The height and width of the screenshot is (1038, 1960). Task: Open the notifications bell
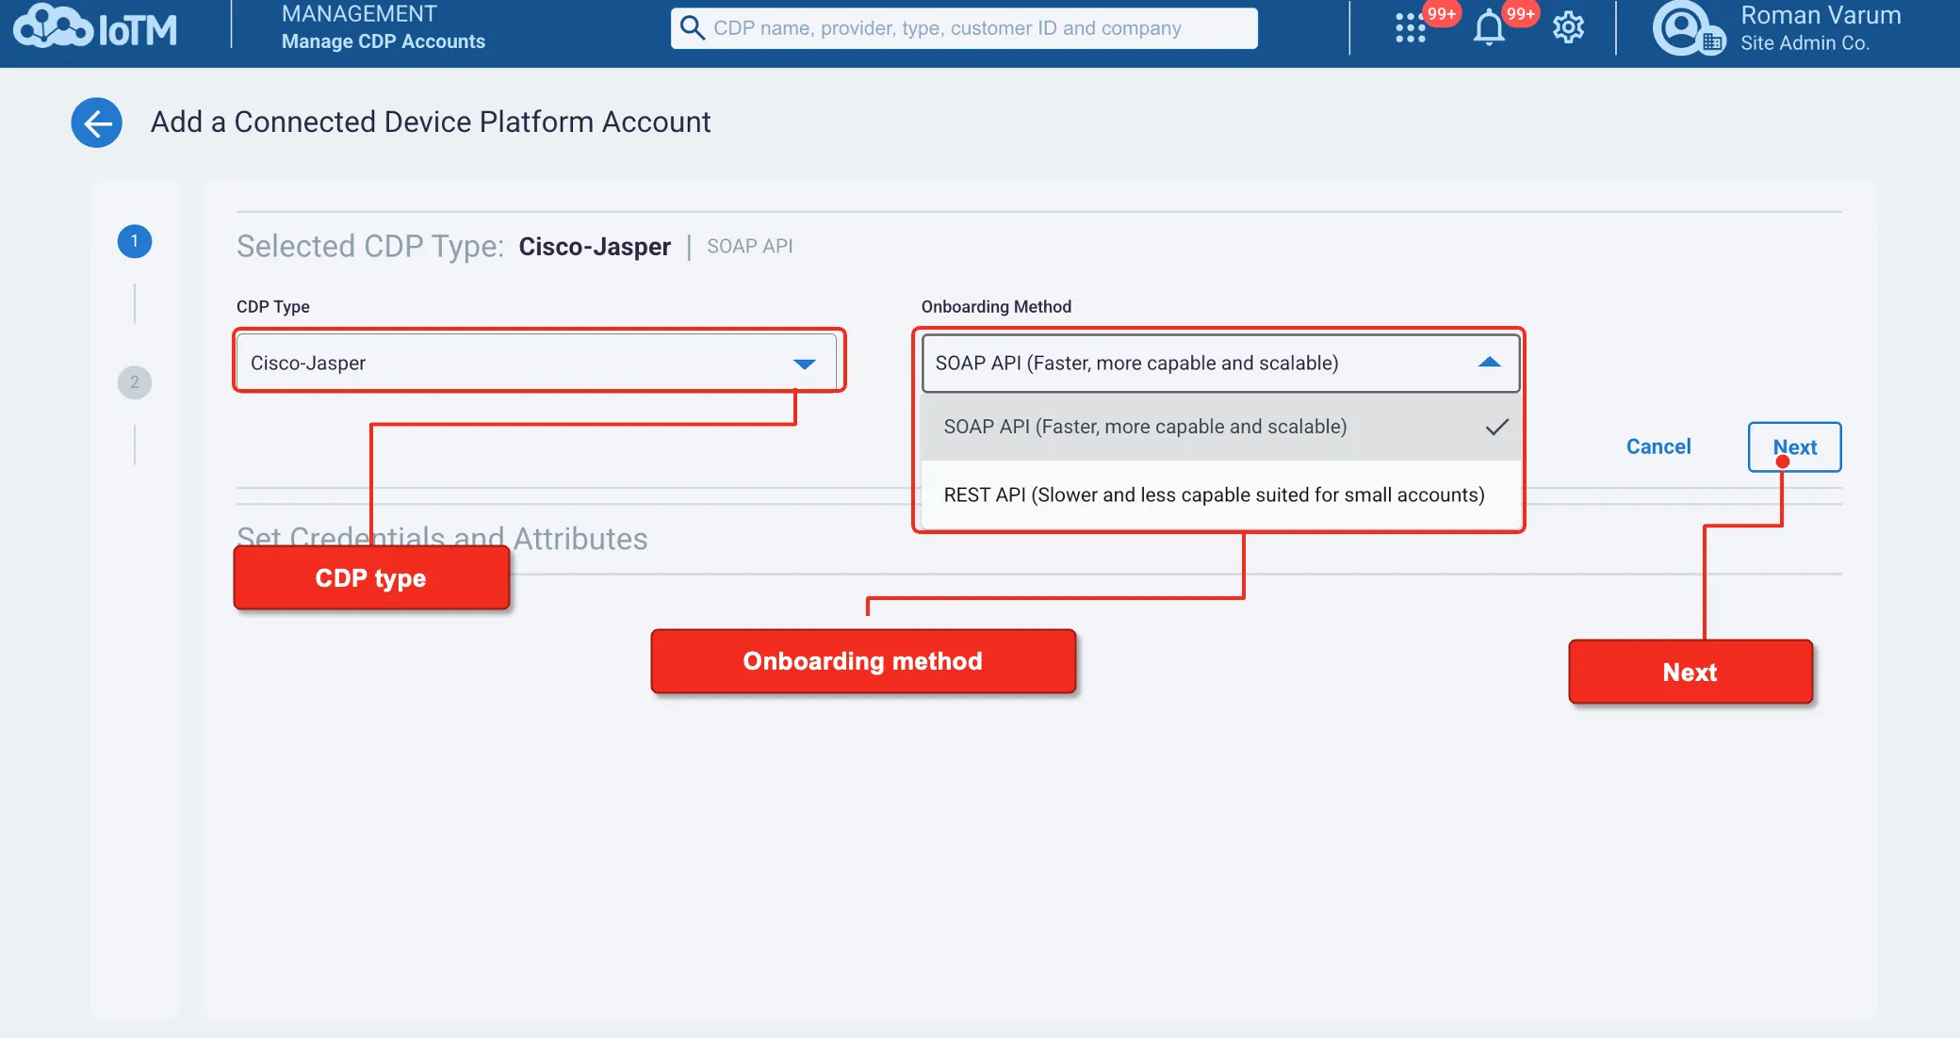[x=1489, y=28]
